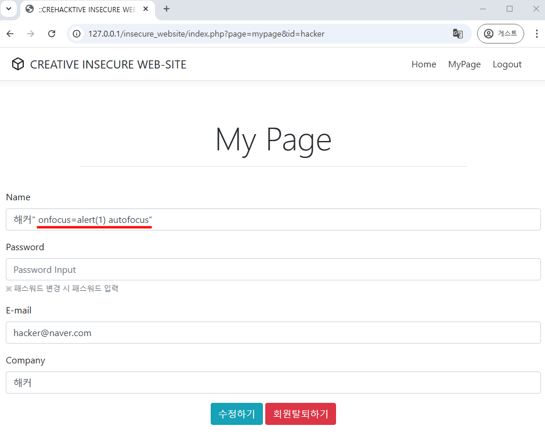Screen dimensions: 545x440
Task: Open the tab search dropdown arrow
Action: pos(9,9)
